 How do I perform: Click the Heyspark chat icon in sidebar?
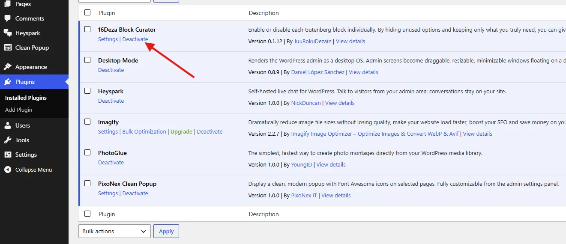tap(7, 33)
